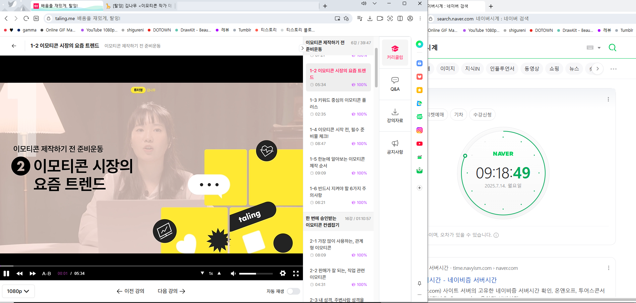Rewind the video with the skip-back button
The height and width of the screenshot is (303, 636).
coord(19,274)
